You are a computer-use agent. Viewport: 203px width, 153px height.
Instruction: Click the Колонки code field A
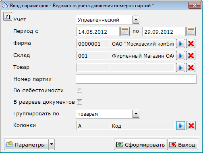tap(93, 125)
